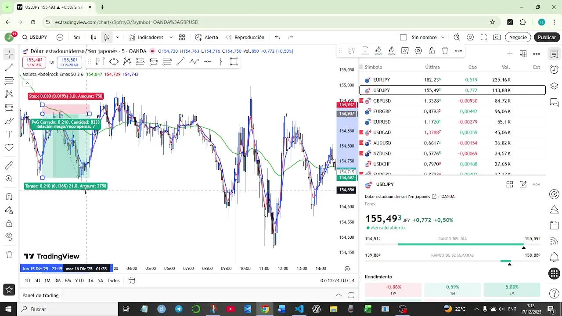Open the go-to-date calendar icon
Screen dimensions: 562x316
tap(132, 280)
